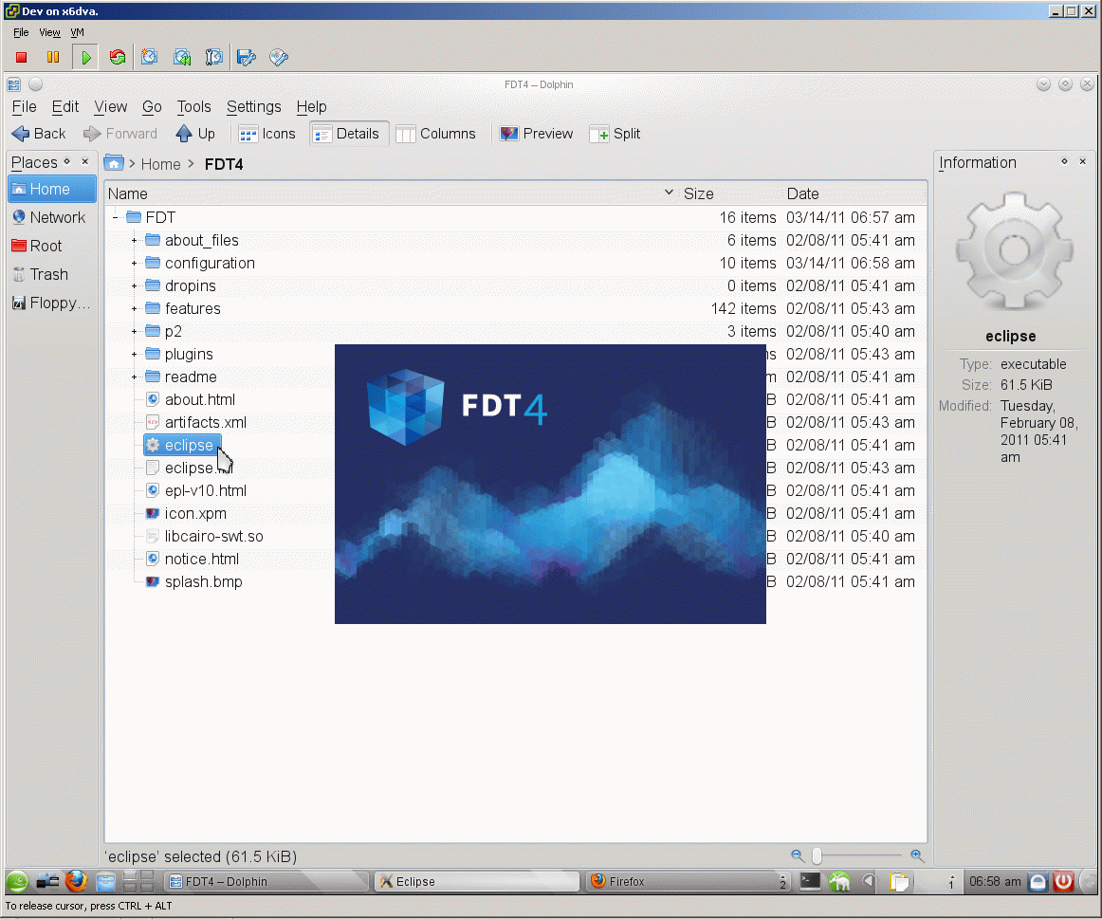Image resolution: width=1102 pixels, height=919 pixels.
Task: Click the floppy disk with wrench icon
Action: click(x=246, y=58)
